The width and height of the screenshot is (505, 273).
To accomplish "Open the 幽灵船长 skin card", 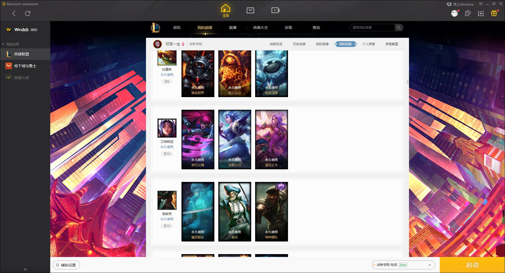I will point(198,212).
